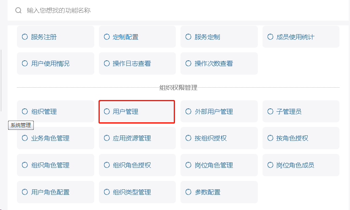Viewport: 350px width, 210px height.
Task: Open 业务角色管理 card
Action: click(x=55, y=138)
